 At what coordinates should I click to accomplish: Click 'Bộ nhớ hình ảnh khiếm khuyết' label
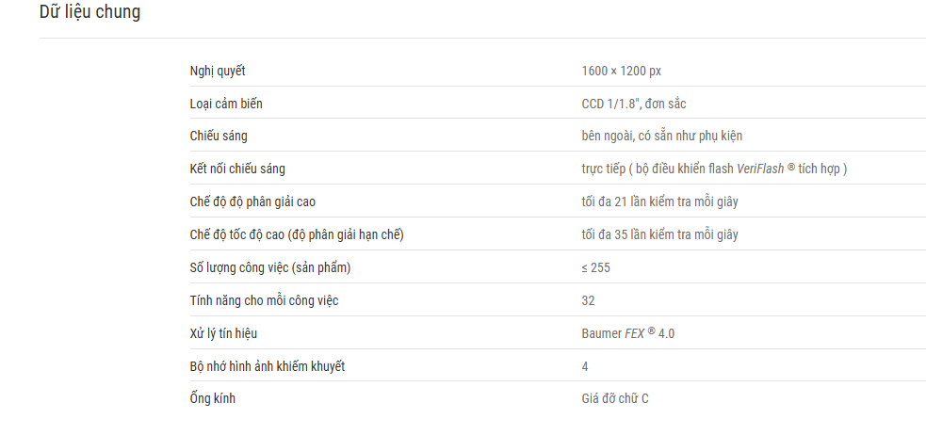268,366
